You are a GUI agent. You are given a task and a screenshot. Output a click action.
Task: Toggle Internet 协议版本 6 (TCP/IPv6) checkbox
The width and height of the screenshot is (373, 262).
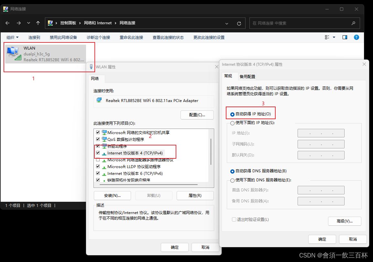pos(98,173)
